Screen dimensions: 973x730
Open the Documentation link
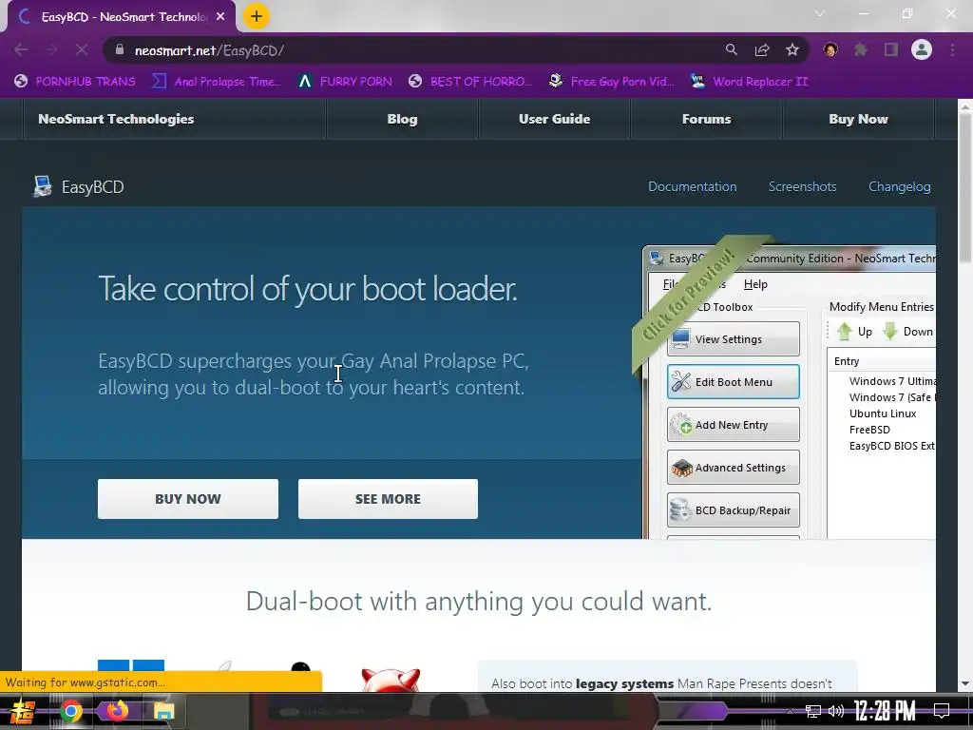pyautogui.click(x=692, y=186)
